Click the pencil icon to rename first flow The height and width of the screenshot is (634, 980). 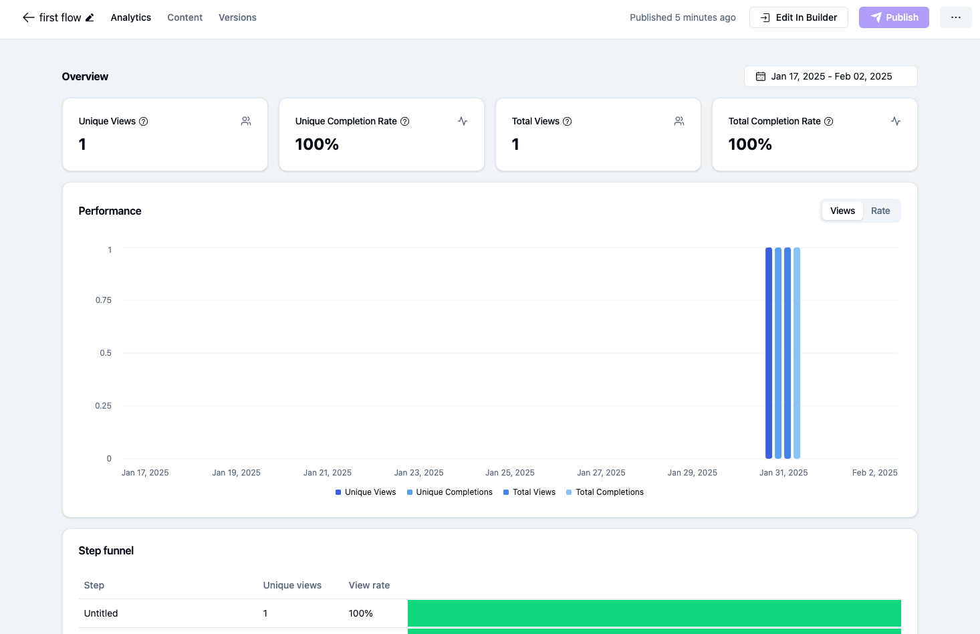(90, 17)
